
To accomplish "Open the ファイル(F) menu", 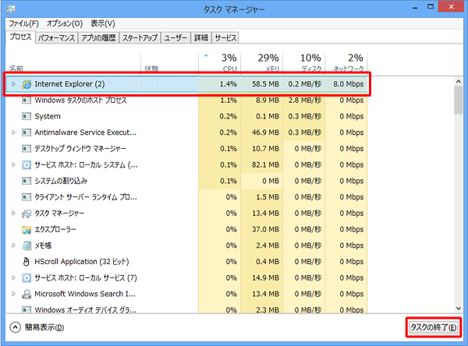I will [x=24, y=23].
